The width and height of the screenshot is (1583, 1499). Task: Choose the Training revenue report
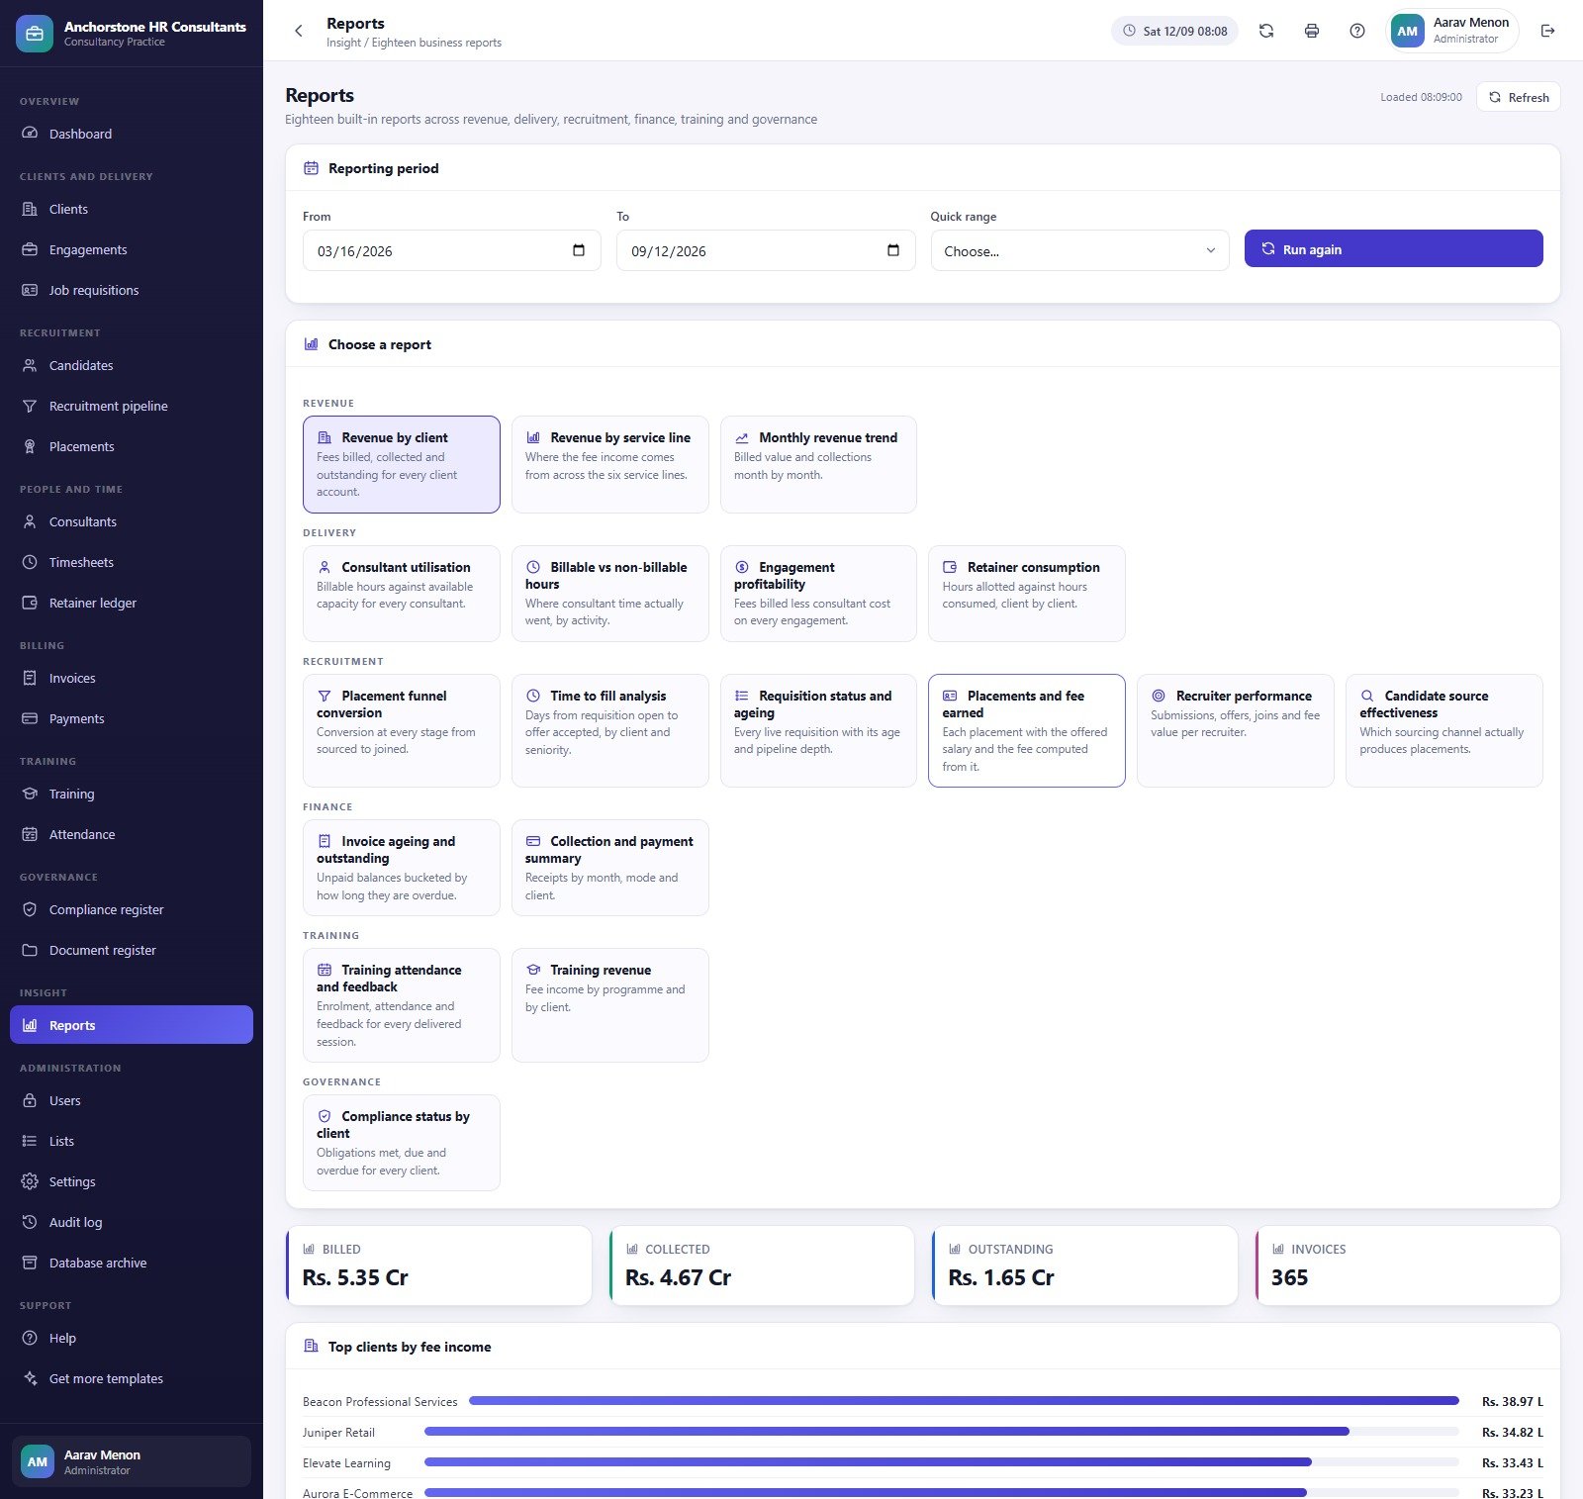pyautogui.click(x=609, y=1005)
